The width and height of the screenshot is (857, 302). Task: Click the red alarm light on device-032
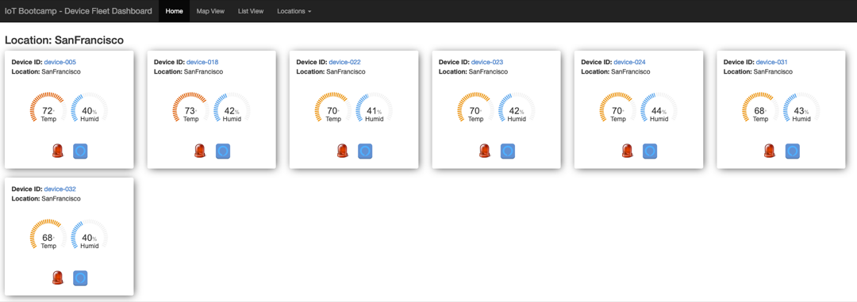pos(57,278)
